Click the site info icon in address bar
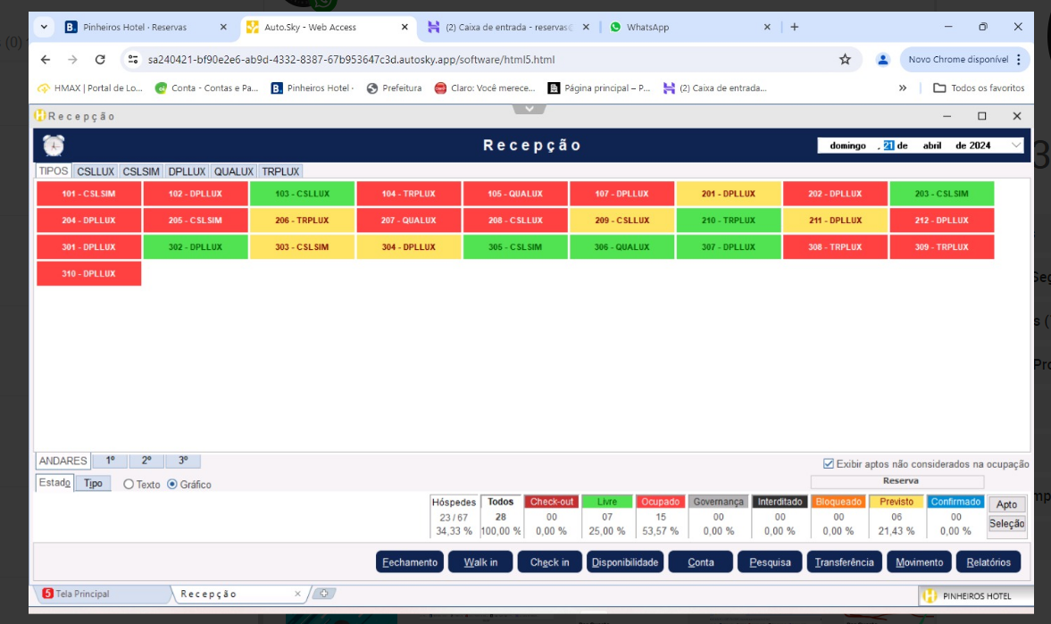 [133, 60]
